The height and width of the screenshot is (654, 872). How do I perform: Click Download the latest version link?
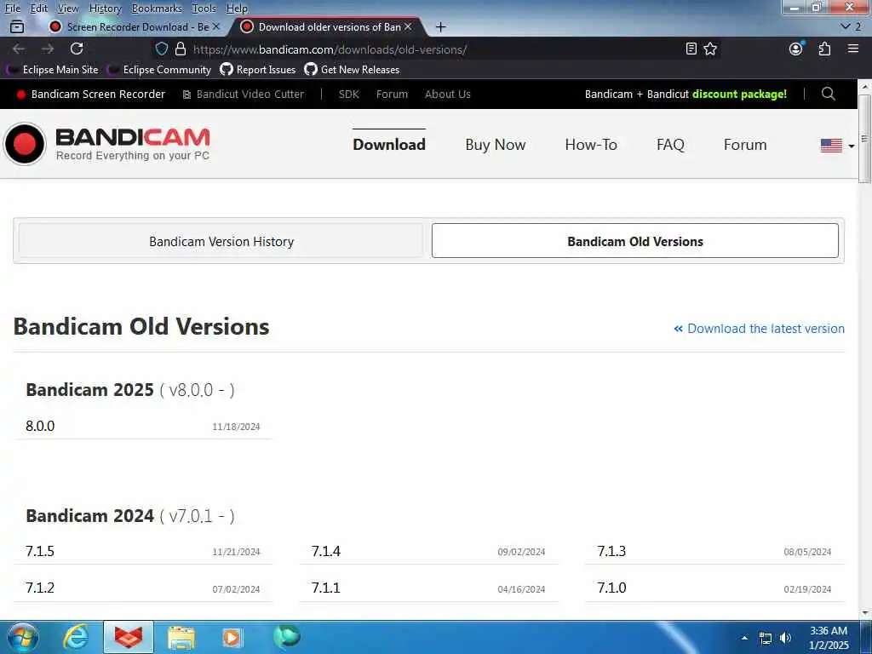(x=759, y=329)
